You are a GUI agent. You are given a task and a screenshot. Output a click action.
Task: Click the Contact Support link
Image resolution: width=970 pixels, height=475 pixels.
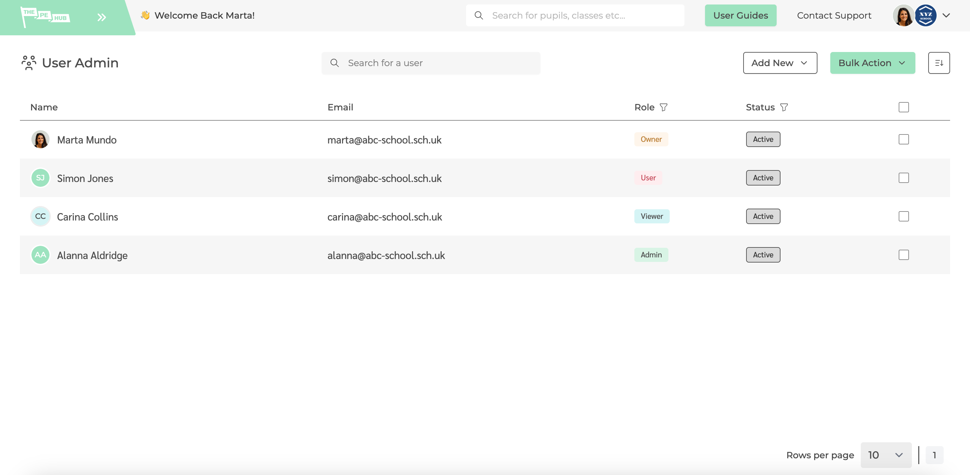coord(834,15)
